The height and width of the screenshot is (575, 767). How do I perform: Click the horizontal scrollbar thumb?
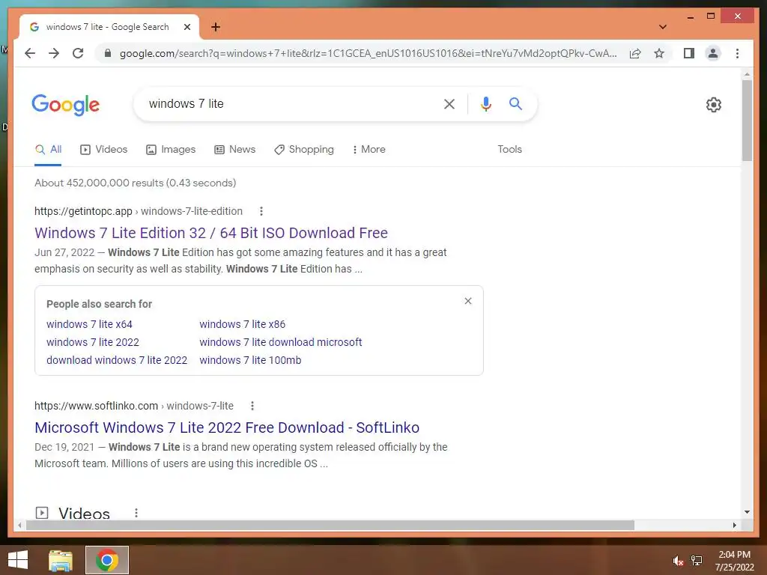pos(330,525)
